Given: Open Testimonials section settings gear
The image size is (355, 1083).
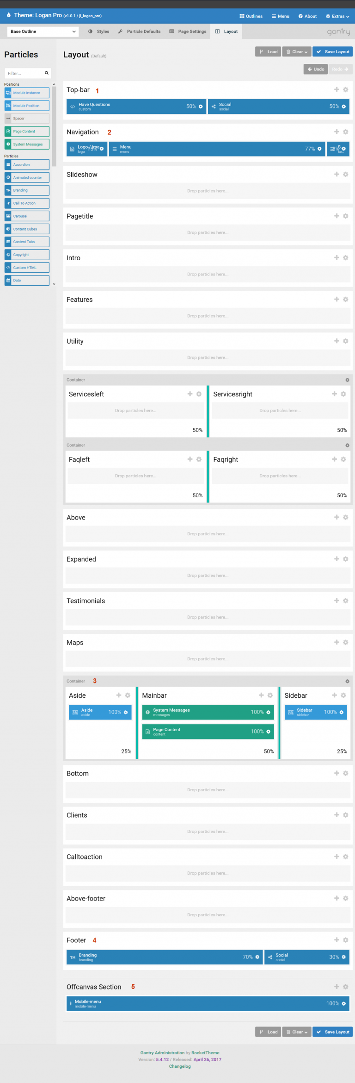Looking at the screenshot, I should [345, 601].
